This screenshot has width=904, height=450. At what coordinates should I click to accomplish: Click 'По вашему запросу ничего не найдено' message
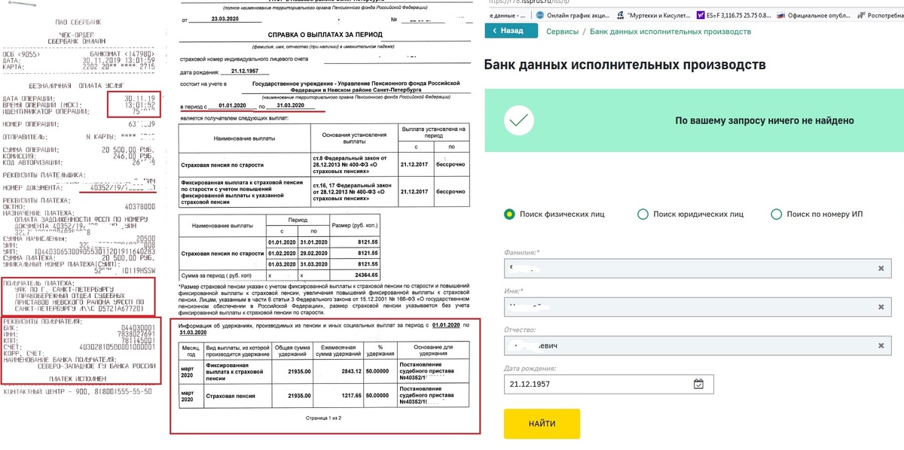coord(764,120)
